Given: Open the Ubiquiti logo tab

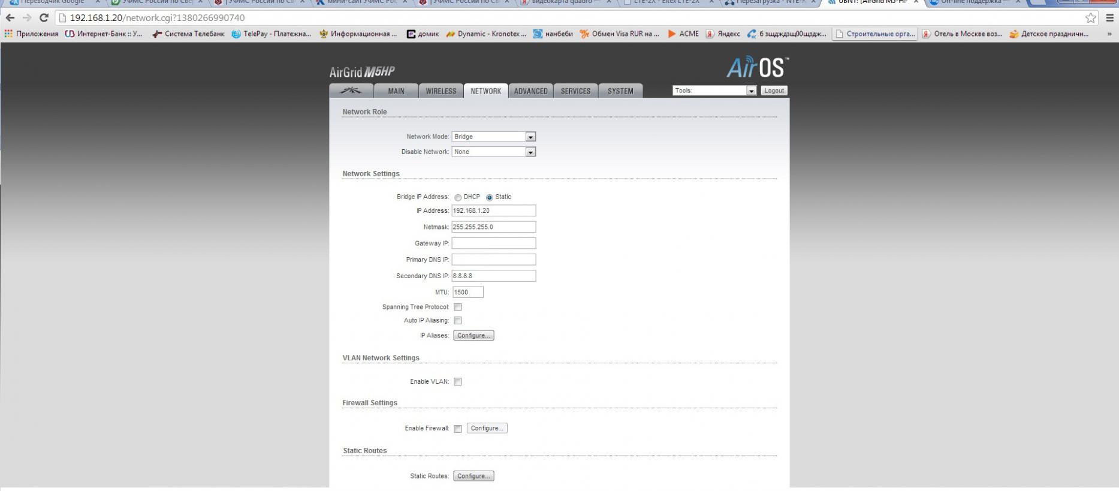Looking at the screenshot, I should click(351, 91).
